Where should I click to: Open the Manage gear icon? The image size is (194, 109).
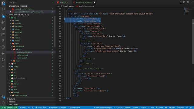[3, 103]
